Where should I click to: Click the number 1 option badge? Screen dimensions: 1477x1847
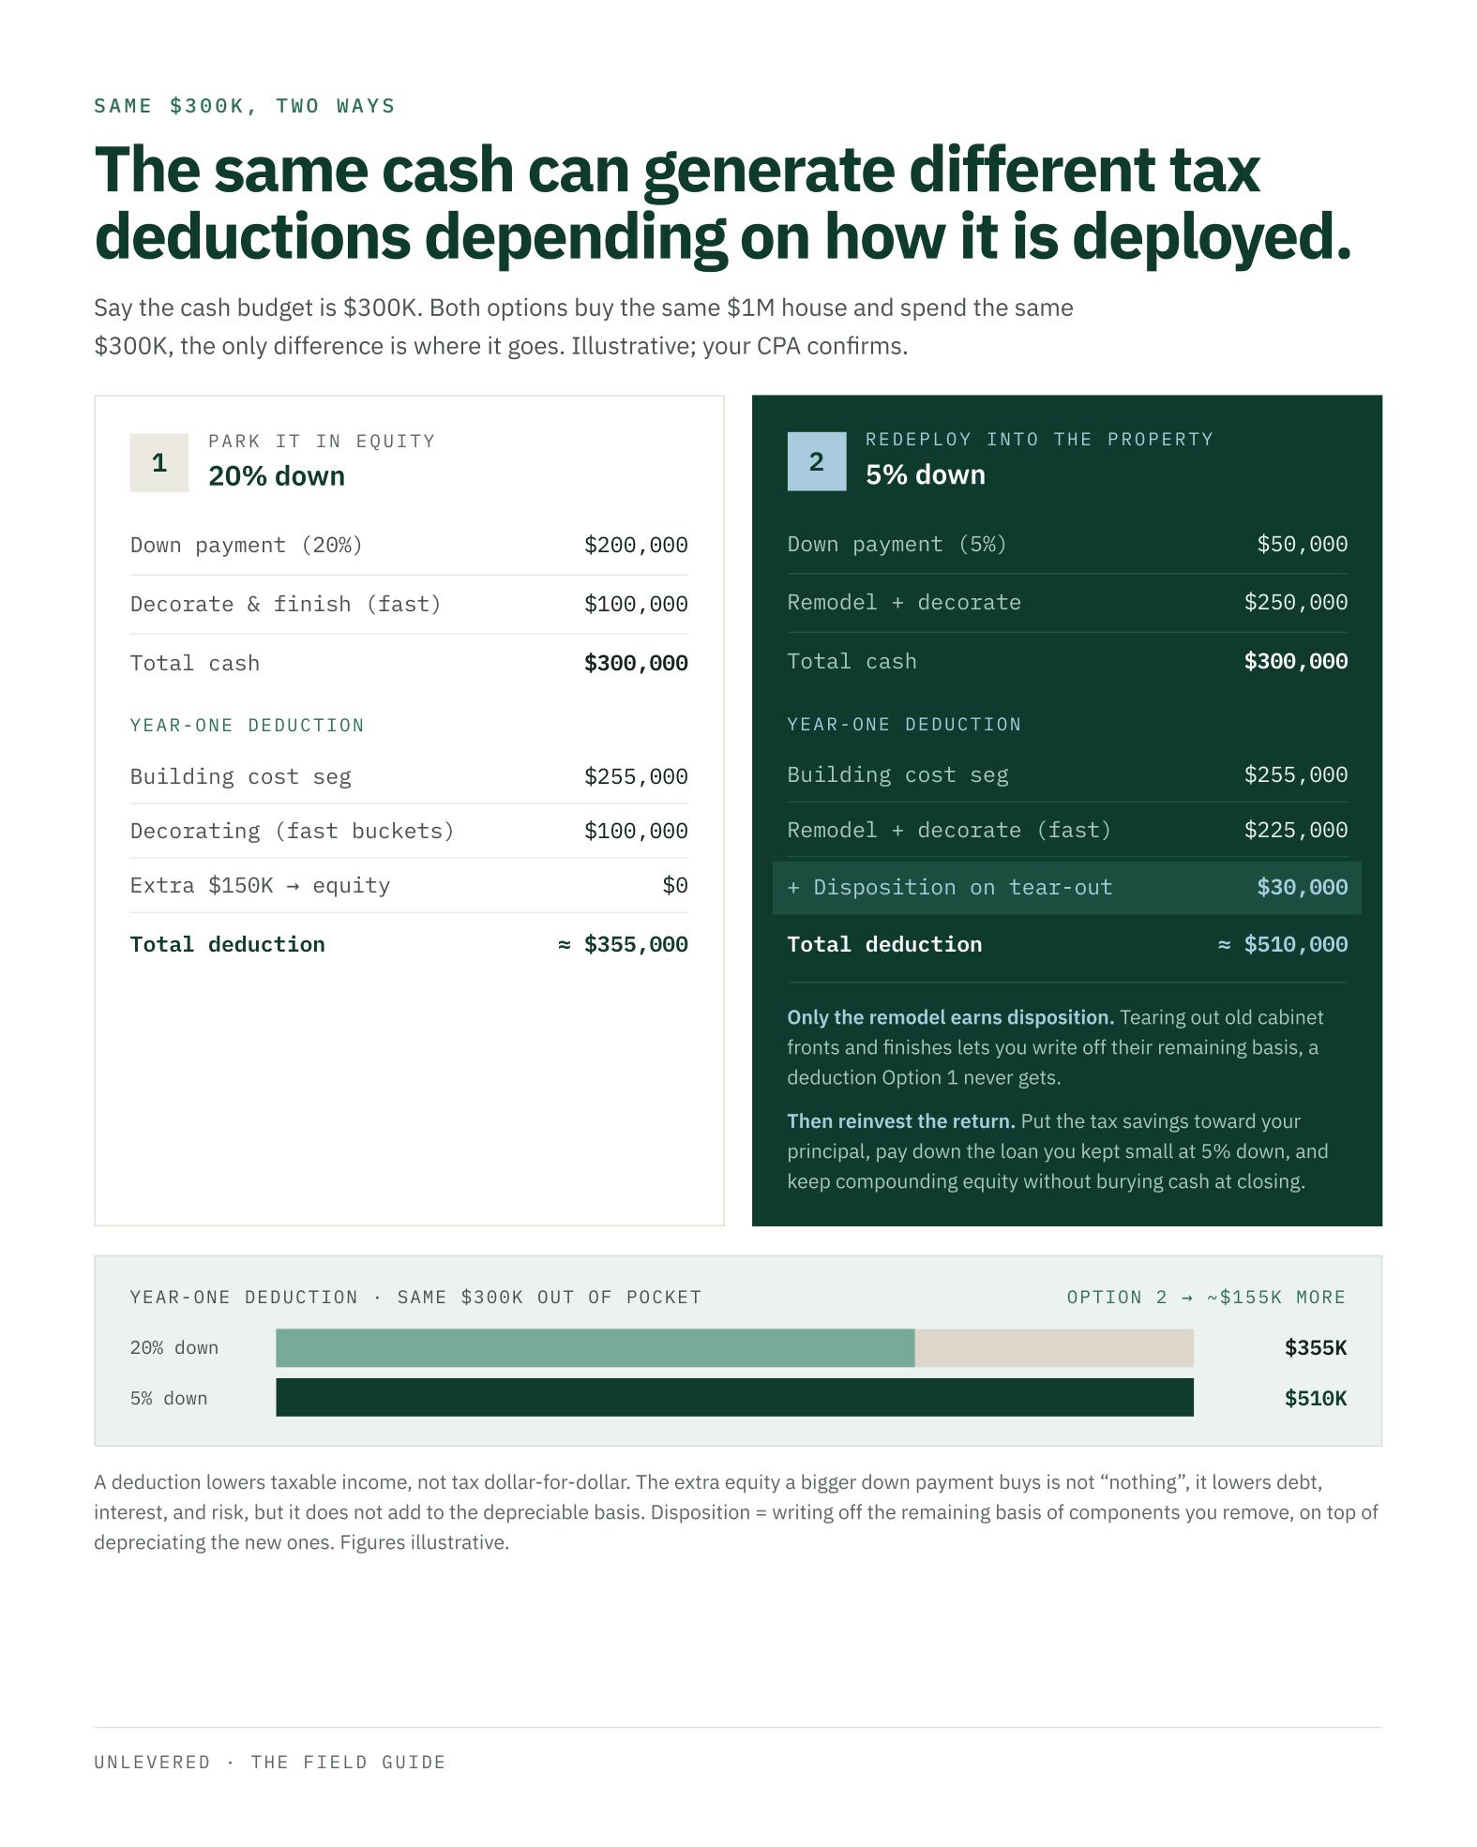pos(158,462)
